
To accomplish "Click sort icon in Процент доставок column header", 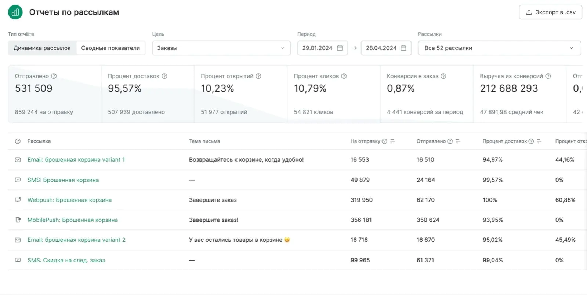I will [539, 141].
